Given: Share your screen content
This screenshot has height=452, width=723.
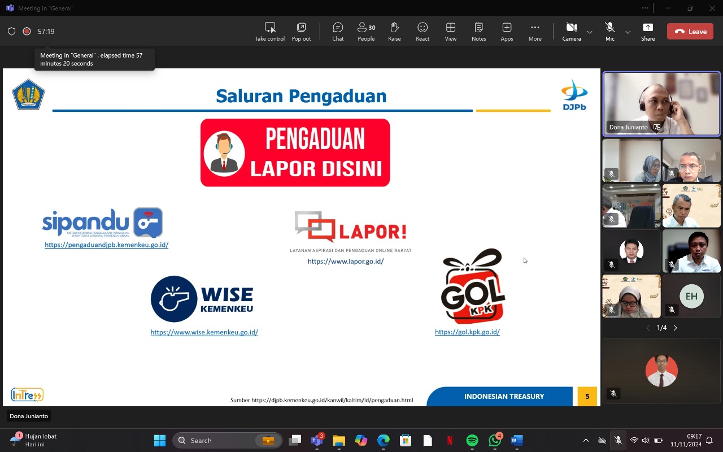Looking at the screenshot, I should click(648, 32).
